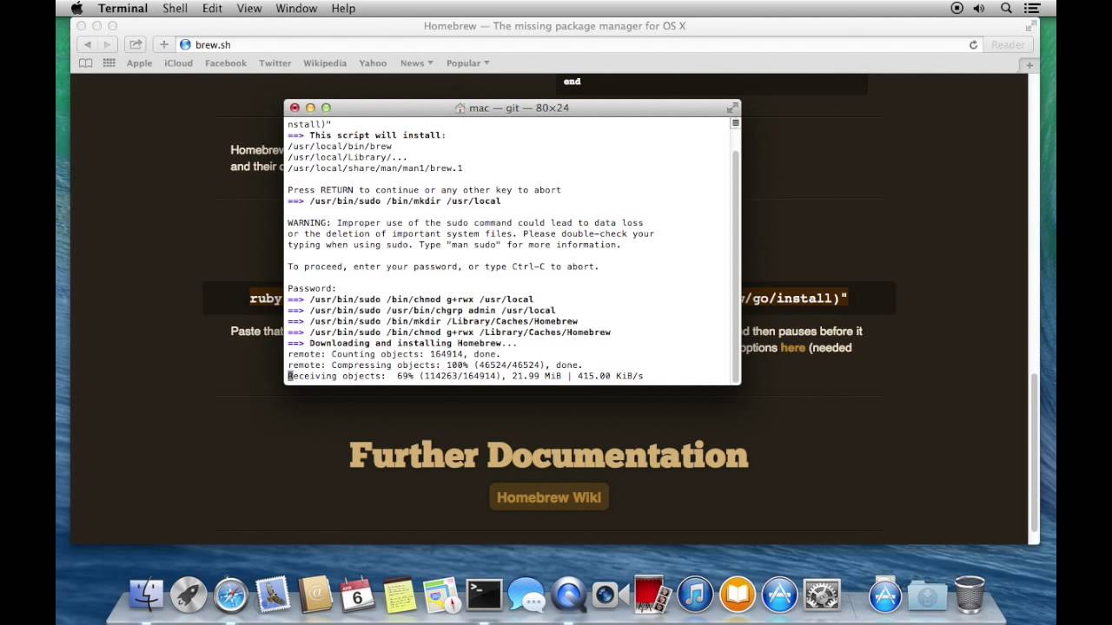Click the screen recording status icon

pyautogui.click(x=957, y=8)
